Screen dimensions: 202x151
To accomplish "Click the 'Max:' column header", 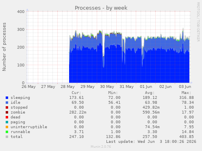I will tap(186, 93).
